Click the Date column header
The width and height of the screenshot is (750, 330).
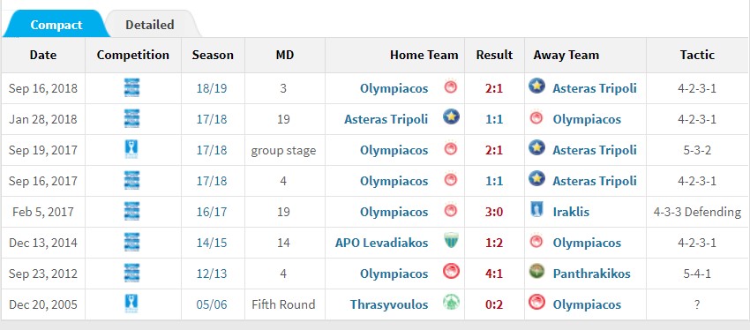point(43,55)
